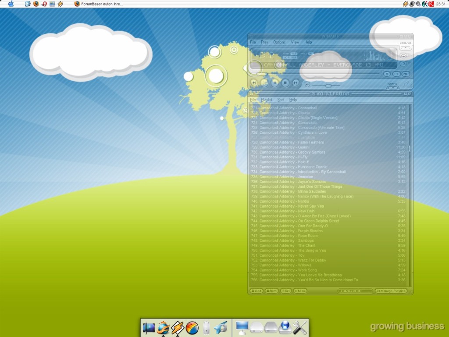Click the orange round swirl dock icon
The image size is (449, 337).
tap(192, 328)
